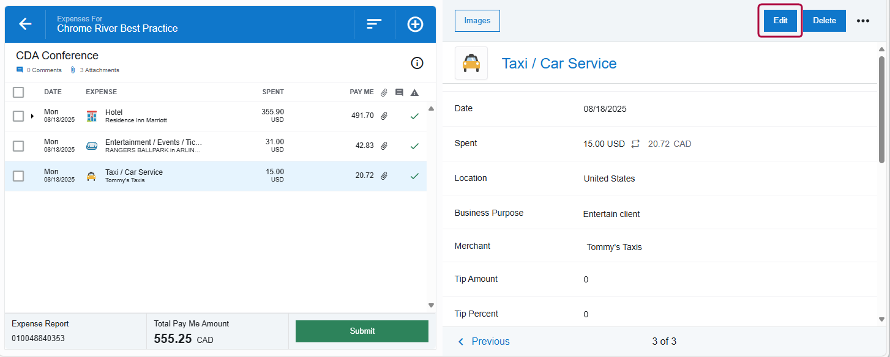The width and height of the screenshot is (890, 357).
Task: Click the green checkmark on the Entertainment expense
Action: [x=414, y=145]
